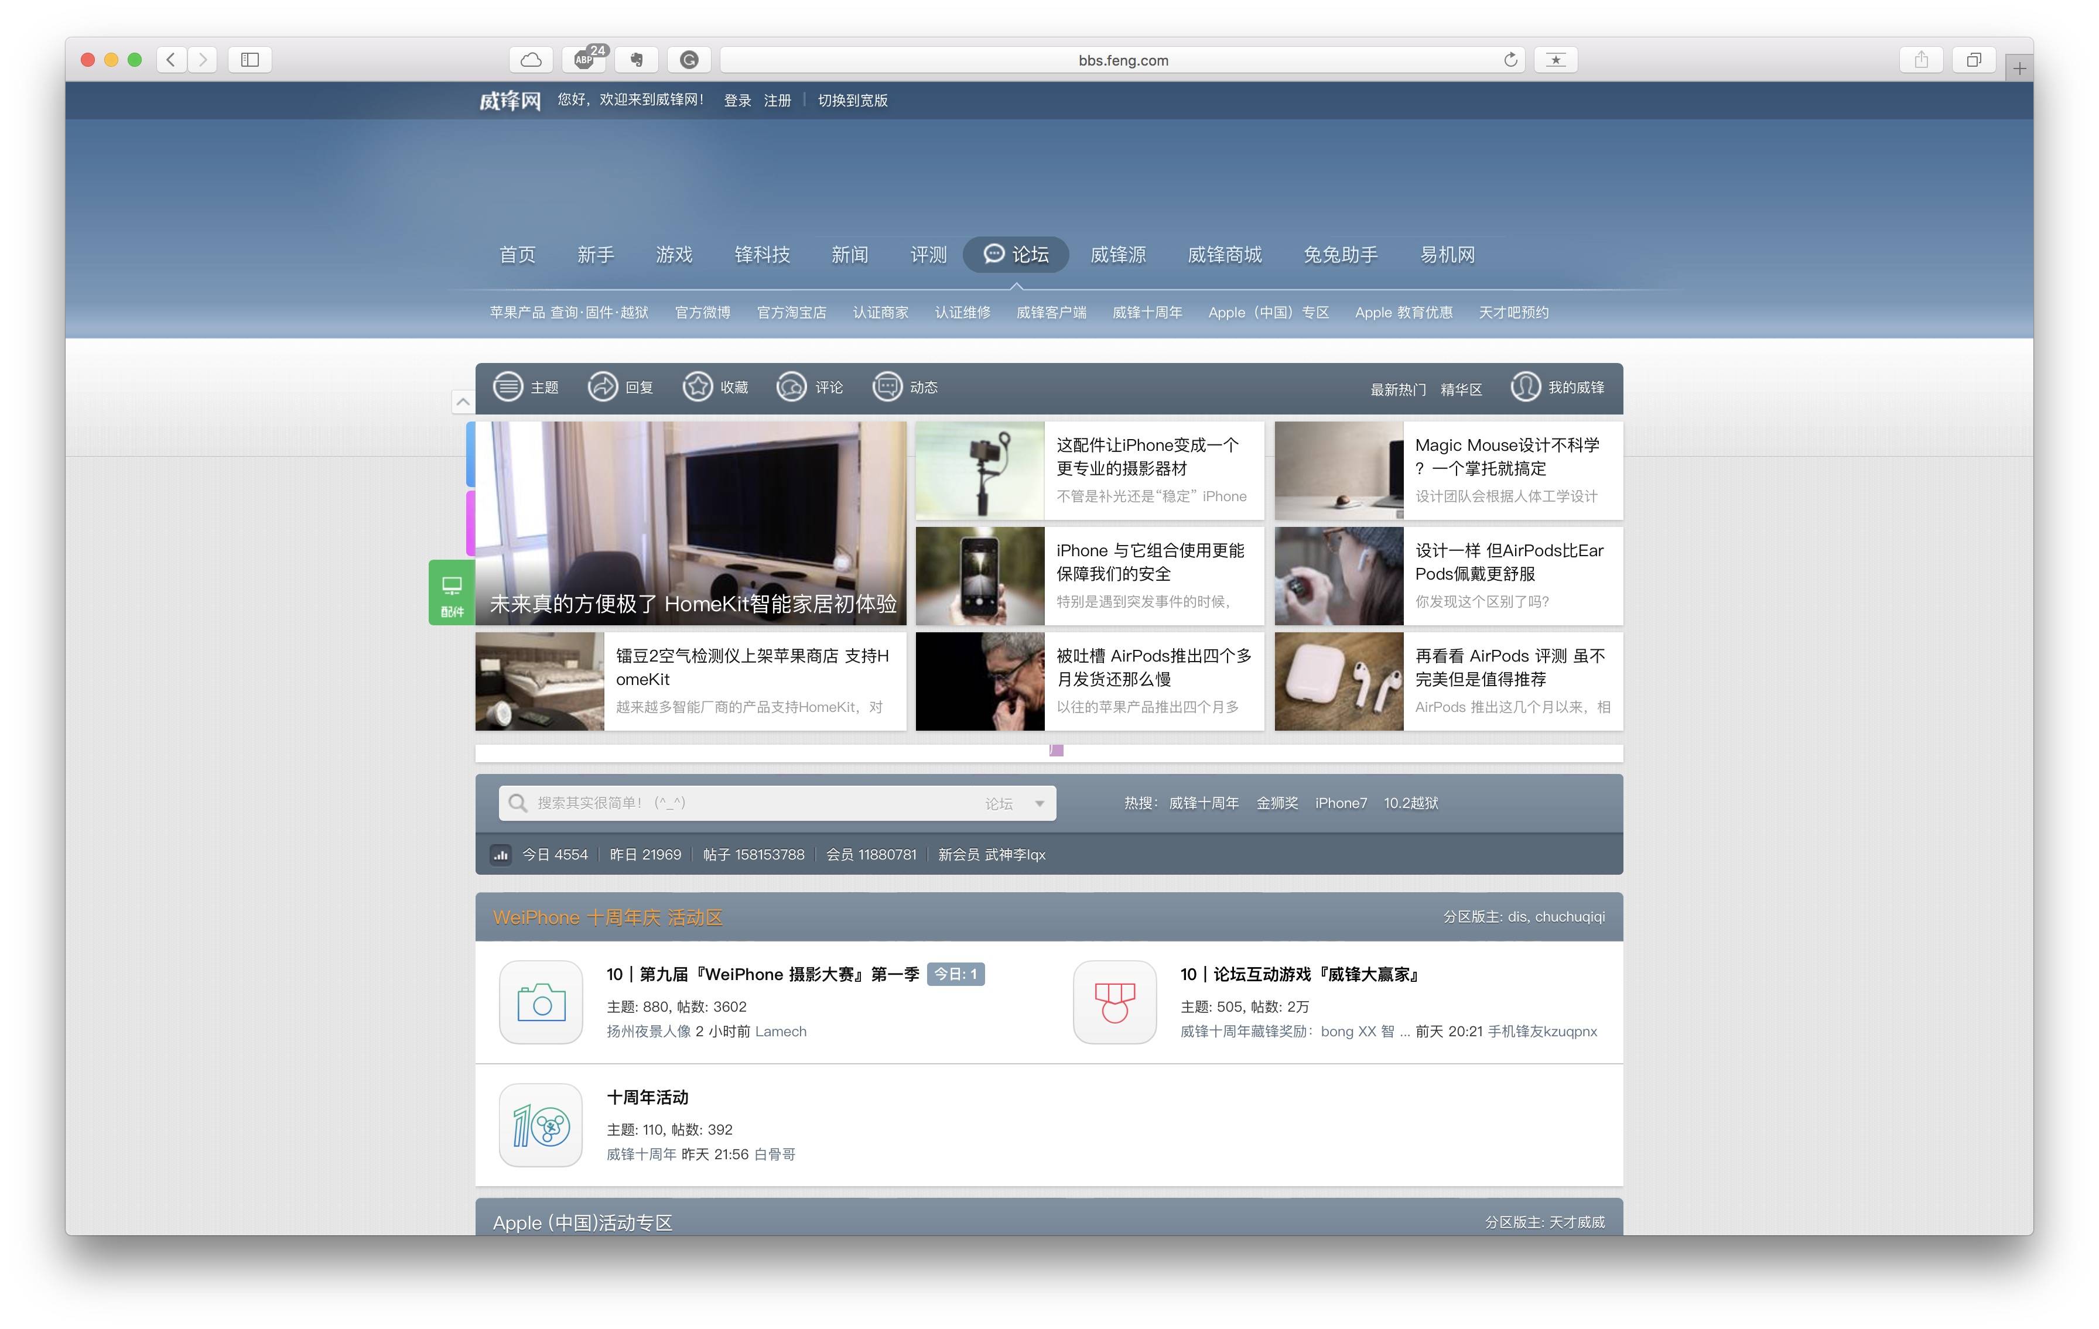Image resolution: width=2099 pixels, height=1329 pixels.
Task: Click hot search term iPhone7
Action: coord(1341,803)
